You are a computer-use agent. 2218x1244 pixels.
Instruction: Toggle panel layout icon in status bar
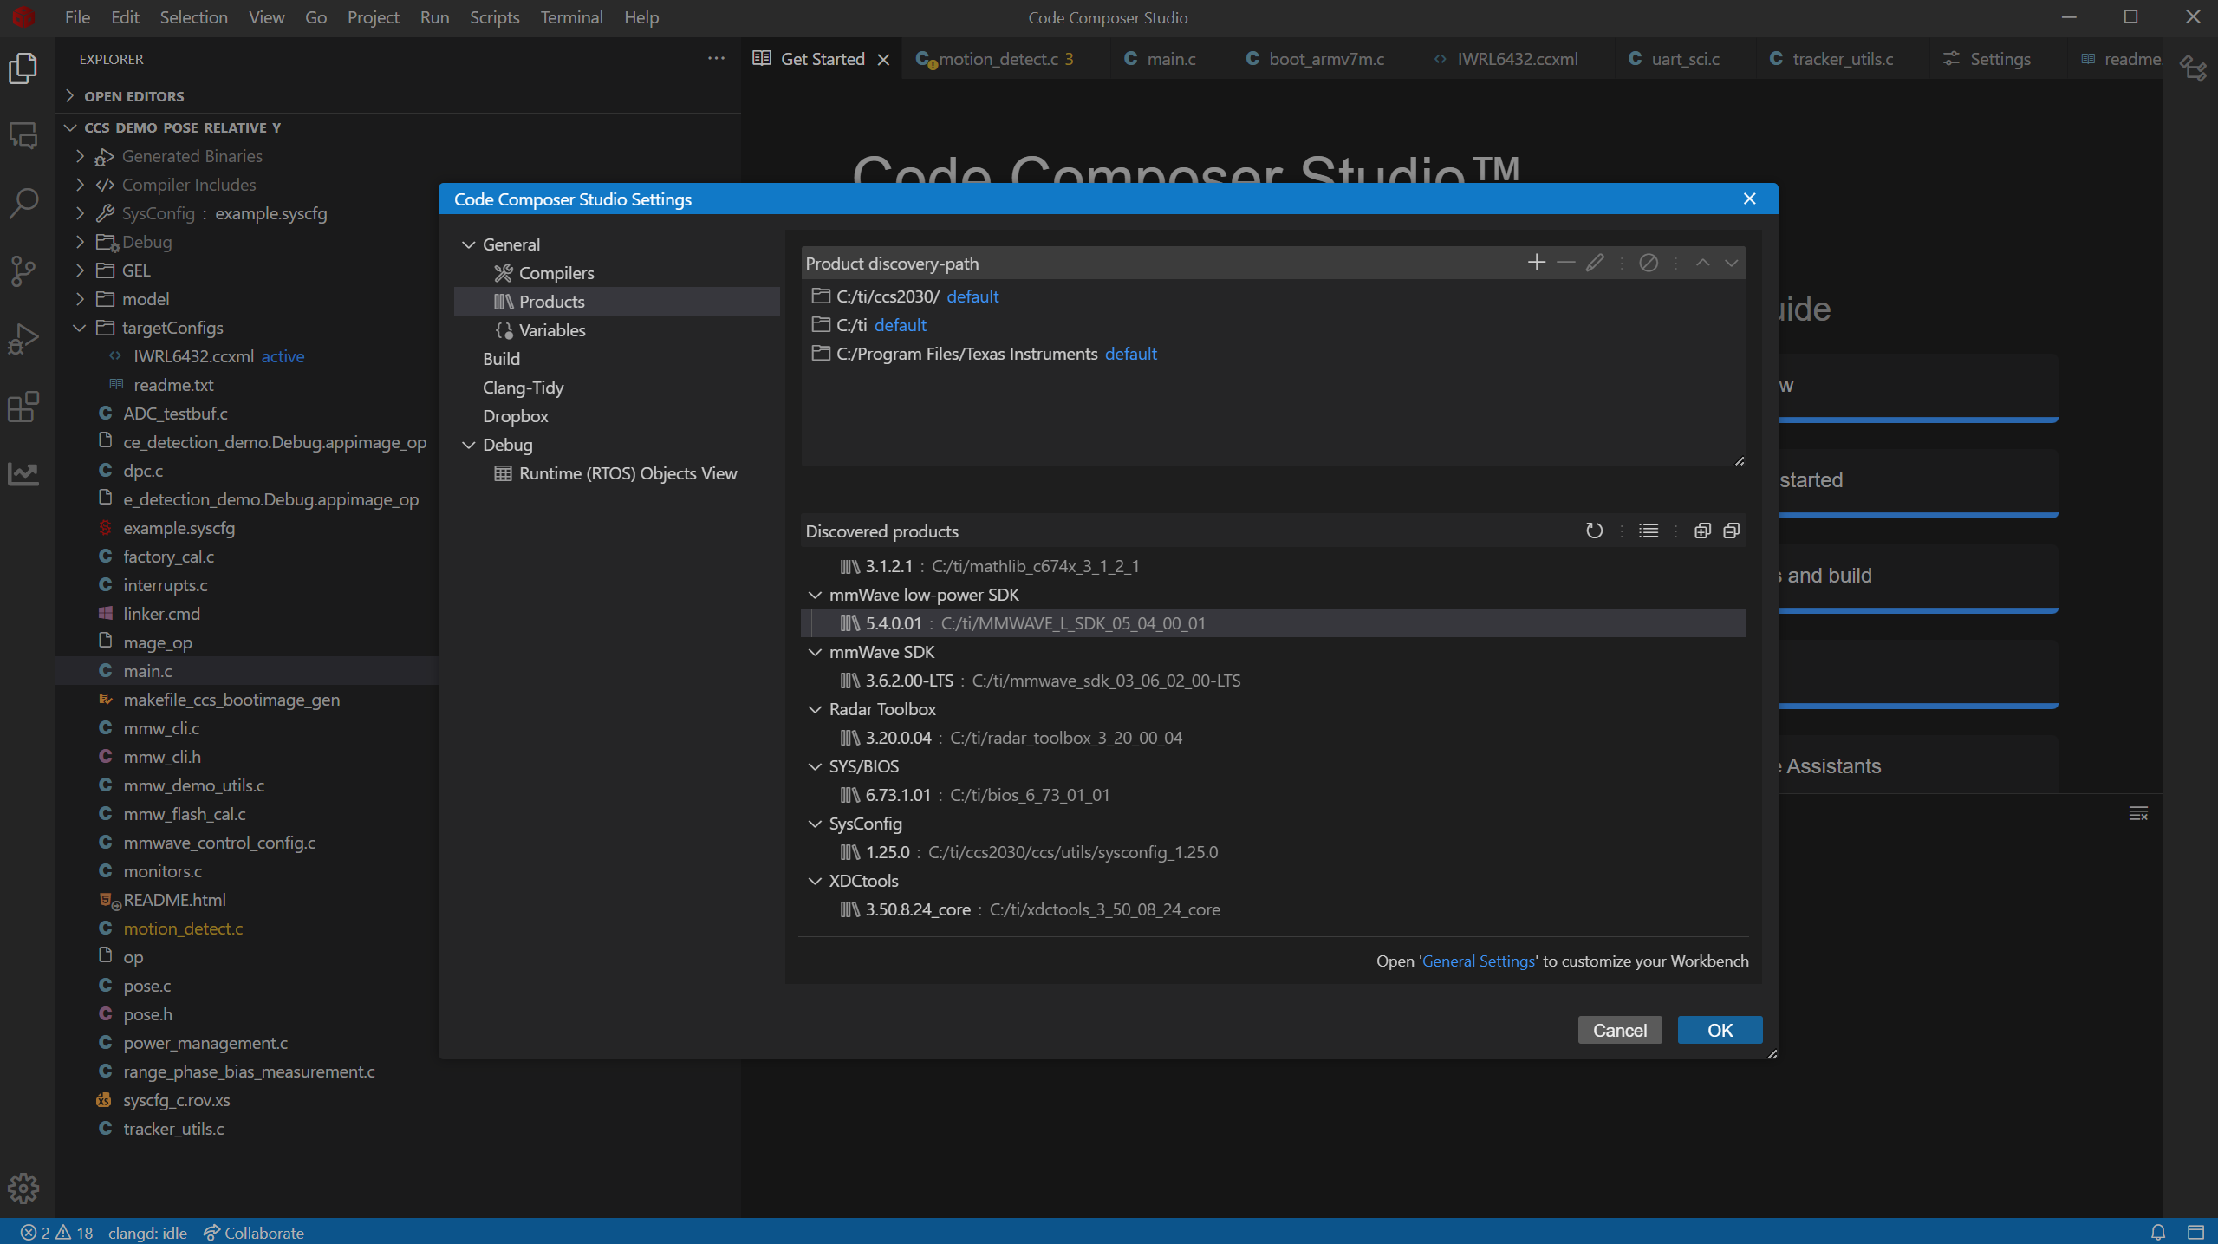coord(2195,1232)
